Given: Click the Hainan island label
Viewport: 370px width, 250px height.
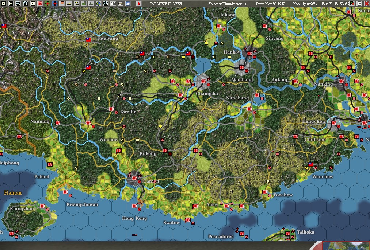Looking at the screenshot, I should [x=13, y=193].
